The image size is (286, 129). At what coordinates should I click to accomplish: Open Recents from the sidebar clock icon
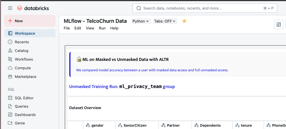[x=10, y=42]
